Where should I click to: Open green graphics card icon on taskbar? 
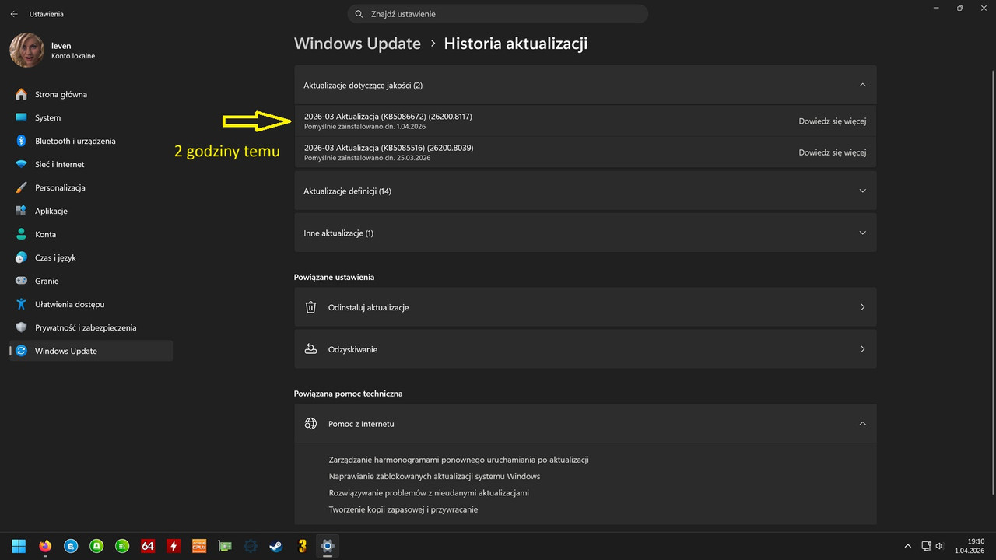point(225,546)
